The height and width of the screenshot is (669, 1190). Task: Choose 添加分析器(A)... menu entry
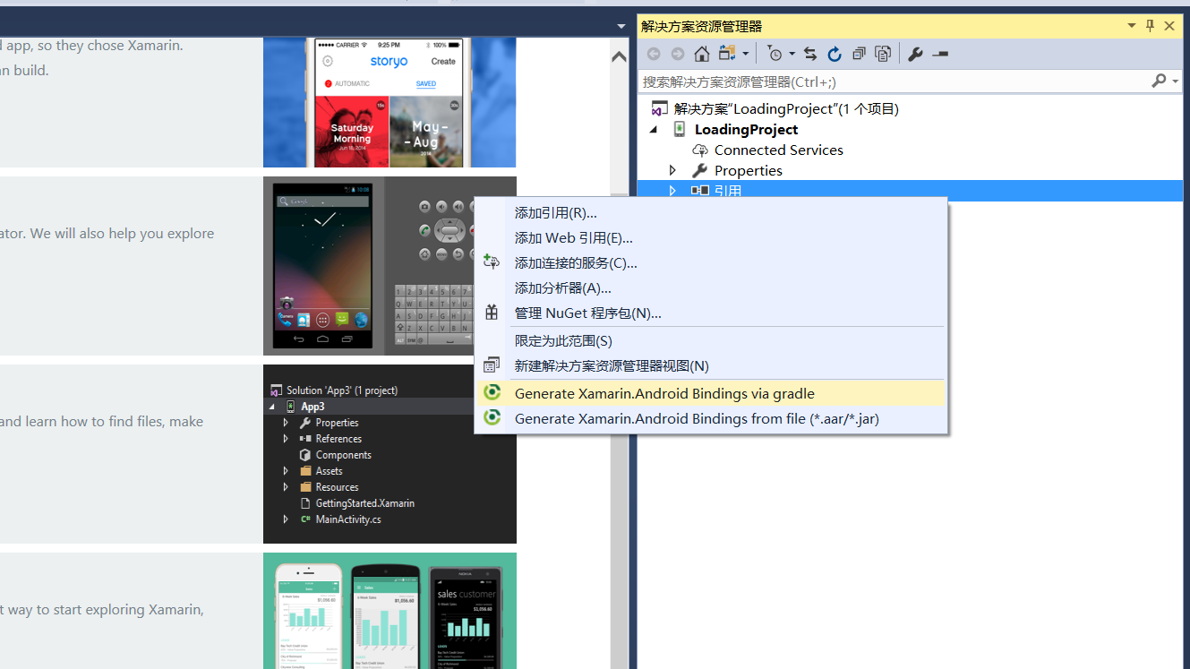point(563,288)
